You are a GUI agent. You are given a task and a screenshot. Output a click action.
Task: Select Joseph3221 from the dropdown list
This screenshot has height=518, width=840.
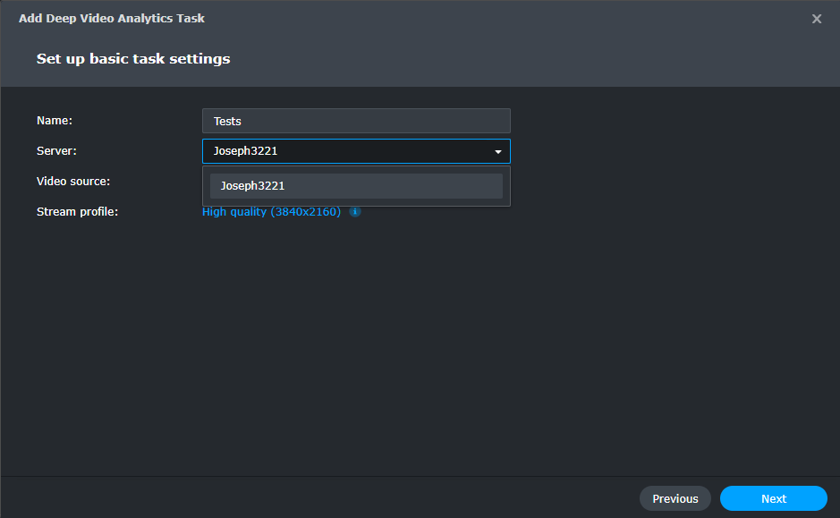click(356, 186)
